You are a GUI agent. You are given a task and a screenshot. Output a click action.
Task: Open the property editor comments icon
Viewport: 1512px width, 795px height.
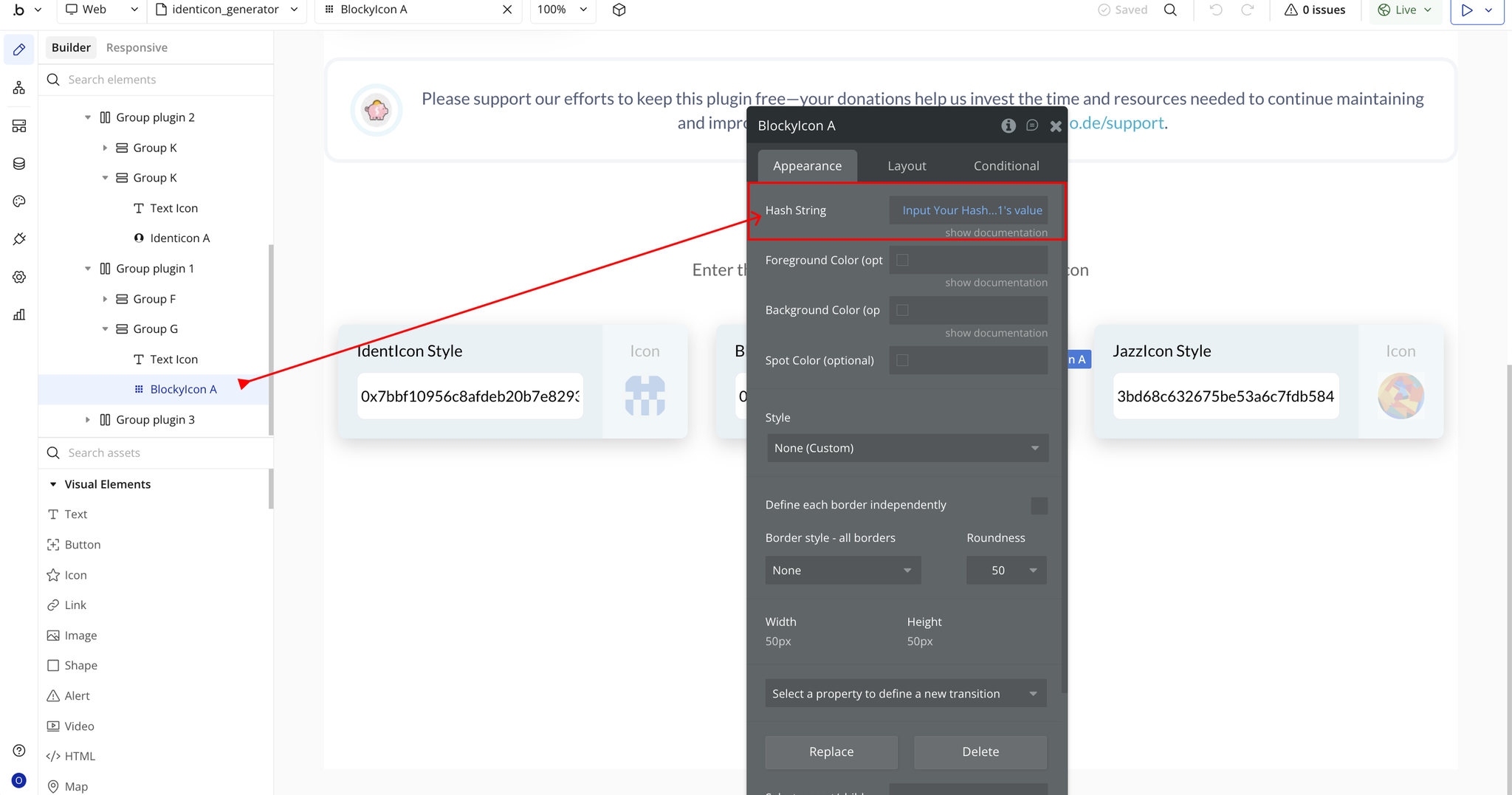click(x=1032, y=125)
